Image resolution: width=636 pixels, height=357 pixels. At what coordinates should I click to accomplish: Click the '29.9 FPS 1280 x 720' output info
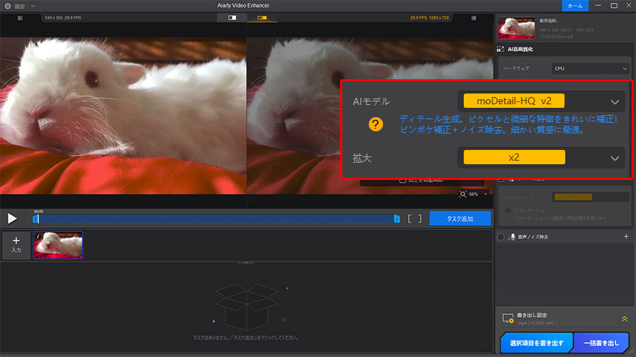pyautogui.click(x=429, y=18)
